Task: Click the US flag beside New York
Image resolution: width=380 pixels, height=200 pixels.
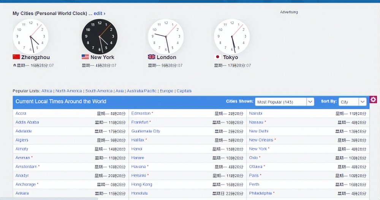Action: click(85, 57)
